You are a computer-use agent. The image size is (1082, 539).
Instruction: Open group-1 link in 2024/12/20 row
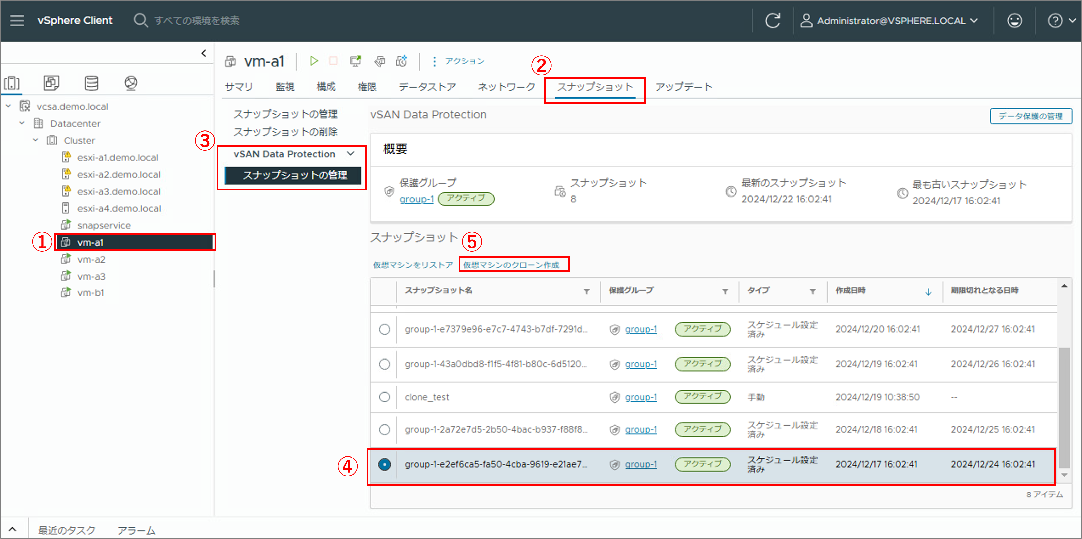tap(641, 329)
